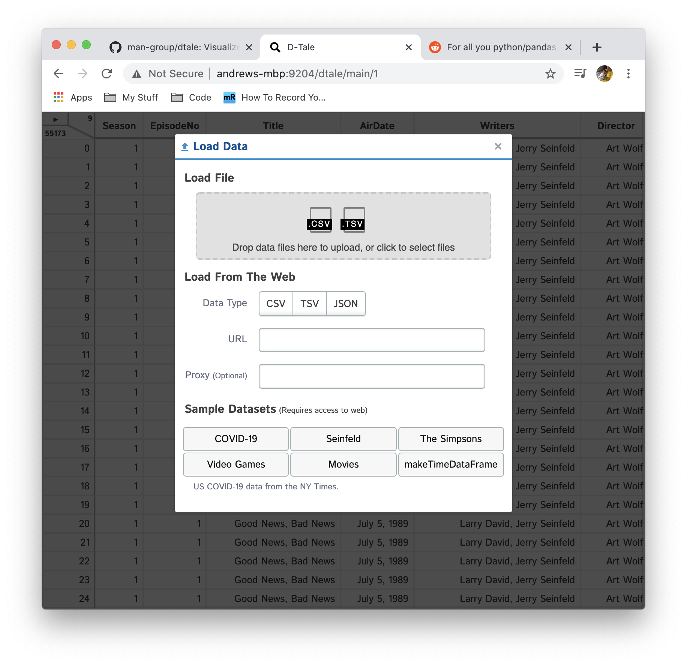The image size is (687, 665).
Task: Click the EpisodeNo column header
Action: [x=175, y=126]
